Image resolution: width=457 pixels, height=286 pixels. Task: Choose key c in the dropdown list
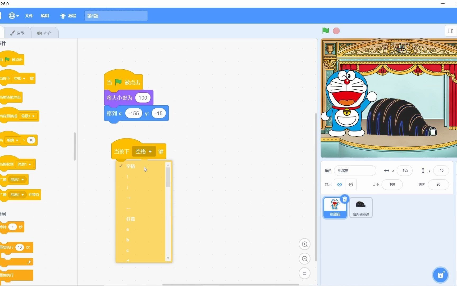[141, 251]
